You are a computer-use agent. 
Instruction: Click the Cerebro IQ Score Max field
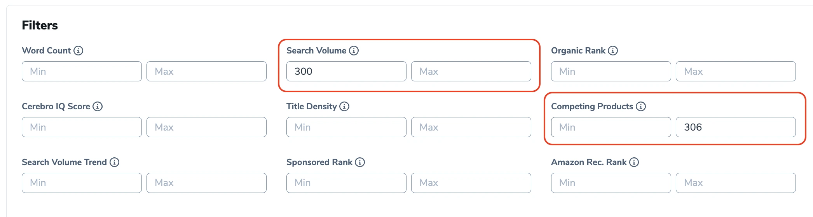point(206,127)
